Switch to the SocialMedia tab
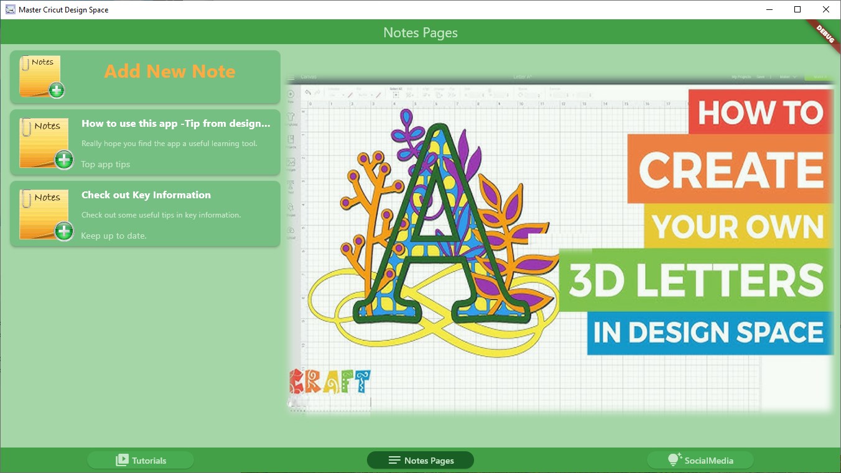 tap(700, 460)
